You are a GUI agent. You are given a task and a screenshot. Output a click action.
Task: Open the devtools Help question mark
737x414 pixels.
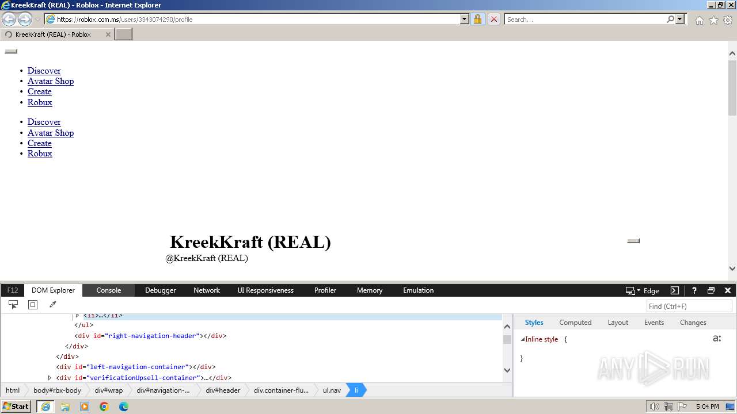694,290
